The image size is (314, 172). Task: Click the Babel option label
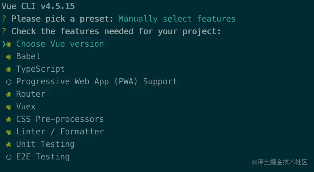tap(28, 56)
